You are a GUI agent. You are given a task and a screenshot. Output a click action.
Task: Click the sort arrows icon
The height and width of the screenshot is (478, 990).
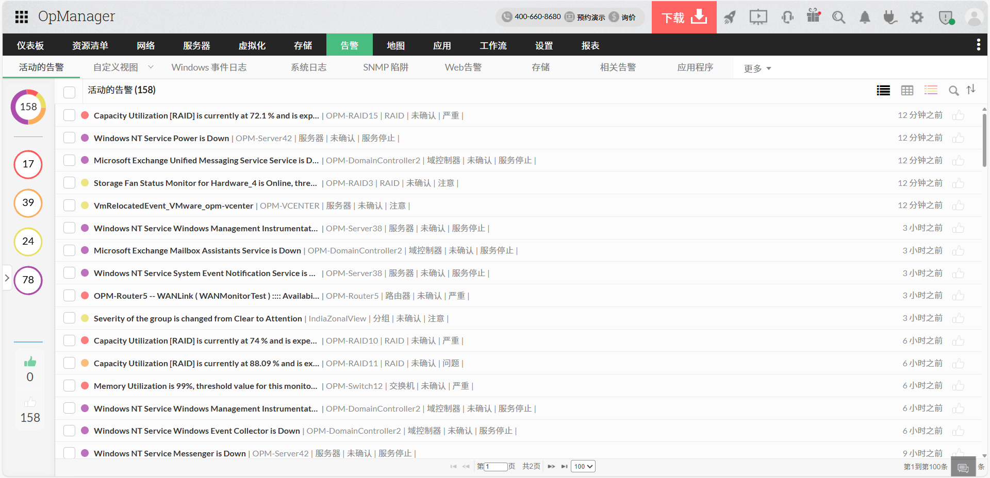coord(971,90)
